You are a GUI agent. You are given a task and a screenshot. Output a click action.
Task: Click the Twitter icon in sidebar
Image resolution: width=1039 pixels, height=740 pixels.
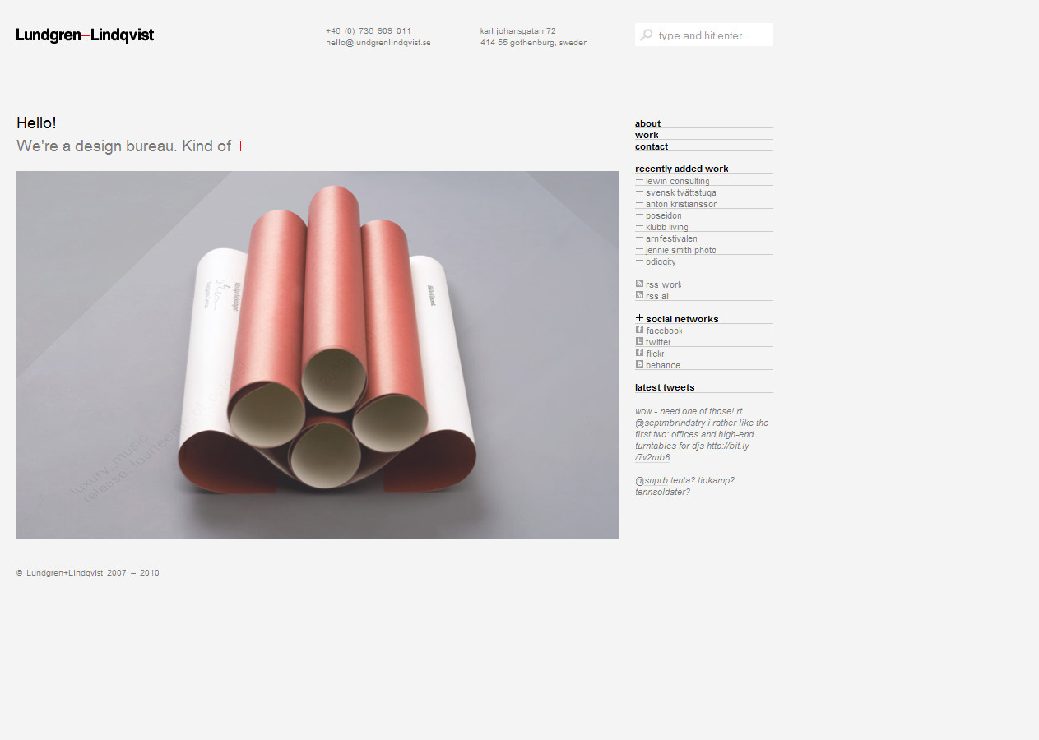pyautogui.click(x=639, y=341)
